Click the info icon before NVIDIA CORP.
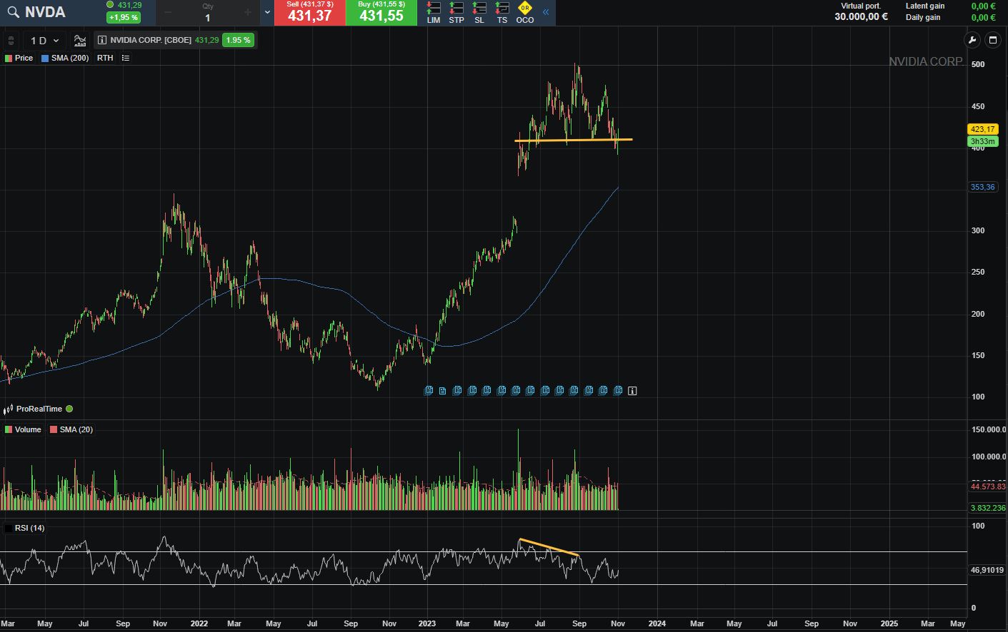Screen dimensions: 1008x632 [x=102, y=40]
